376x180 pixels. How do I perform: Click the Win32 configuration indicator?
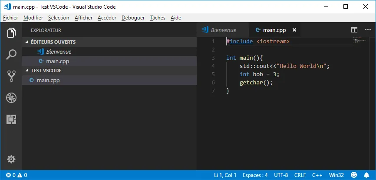[x=336, y=175]
